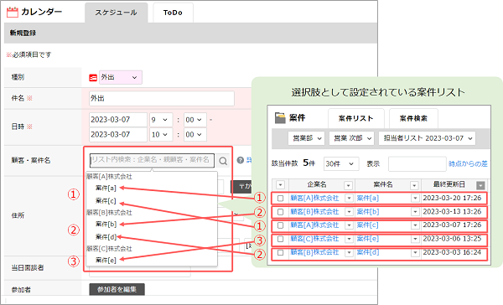Open the 担当者リスト 2023-03-07 dropdown
The height and width of the screenshot is (305, 503).
click(x=427, y=138)
